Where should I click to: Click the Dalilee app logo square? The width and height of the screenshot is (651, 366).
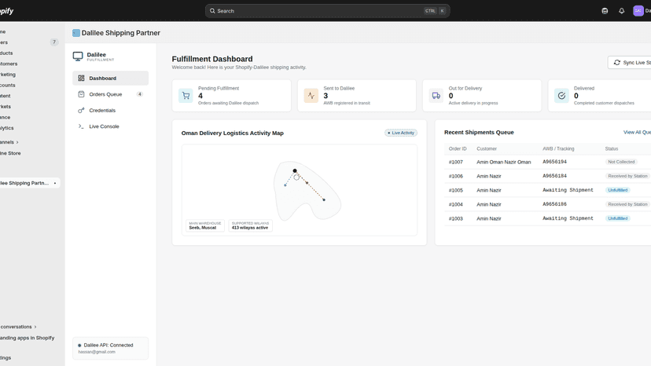click(x=76, y=33)
